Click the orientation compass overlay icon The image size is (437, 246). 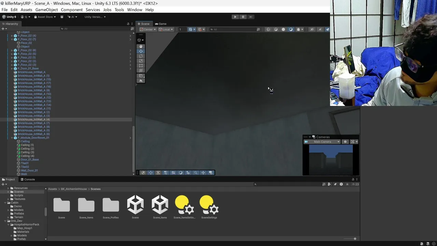(x=143, y=173)
